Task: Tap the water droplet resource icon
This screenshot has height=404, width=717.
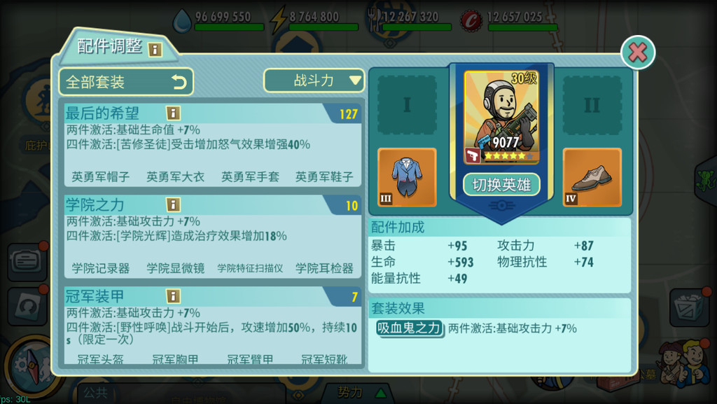Action: tap(183, 20)
